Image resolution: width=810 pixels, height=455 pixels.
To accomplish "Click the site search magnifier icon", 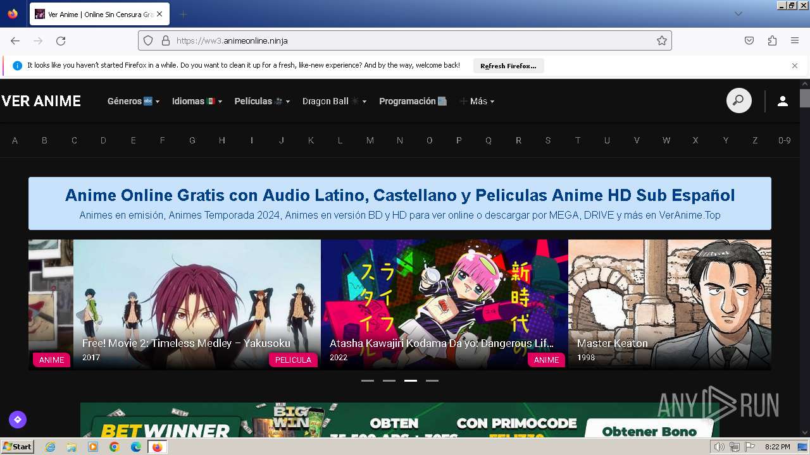I will tap(738, 100).
